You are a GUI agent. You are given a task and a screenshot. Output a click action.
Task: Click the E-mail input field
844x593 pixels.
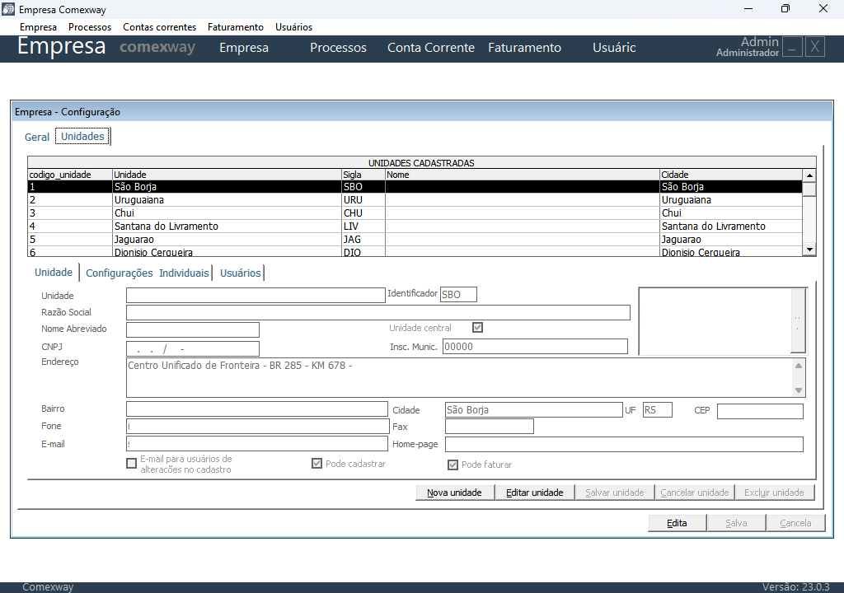coord(257,443)
